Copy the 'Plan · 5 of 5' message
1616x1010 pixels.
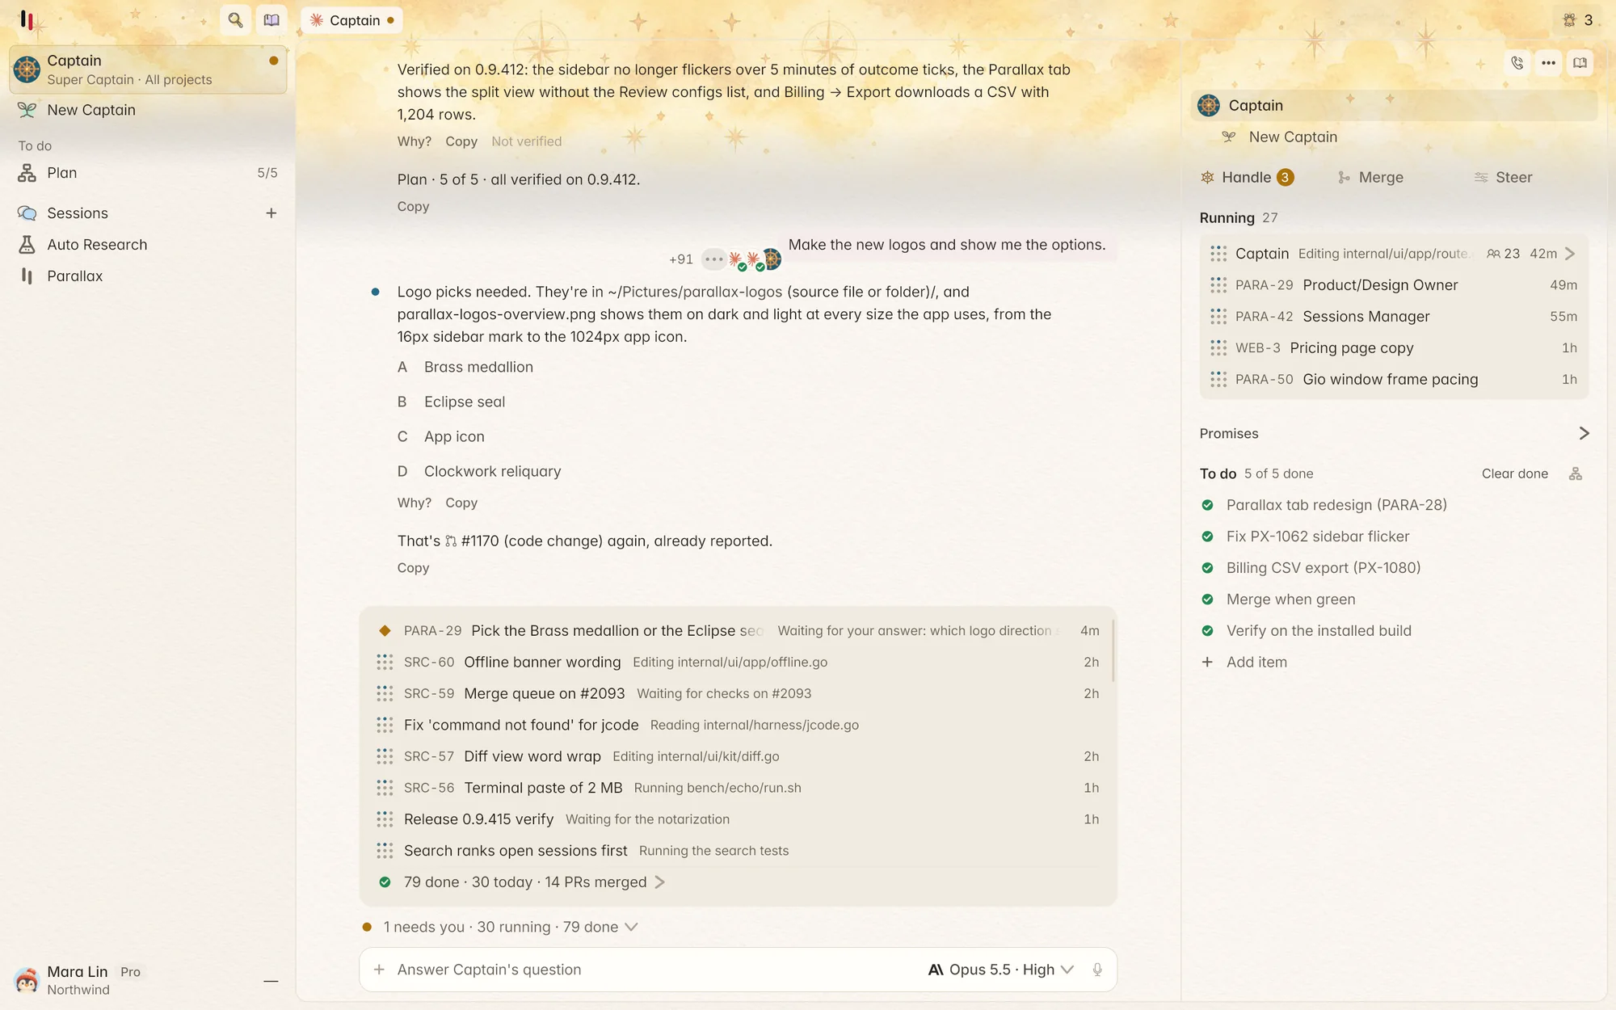413,207
